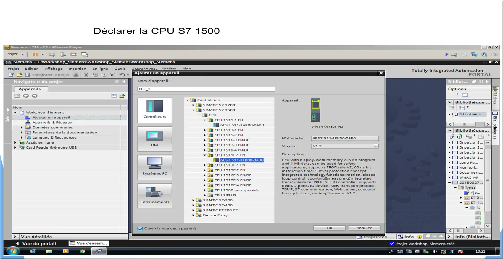This screenshot has height=259, width=503.
Task: Collapse SIMATIC S7-1500 node
Action: point(193,110)
